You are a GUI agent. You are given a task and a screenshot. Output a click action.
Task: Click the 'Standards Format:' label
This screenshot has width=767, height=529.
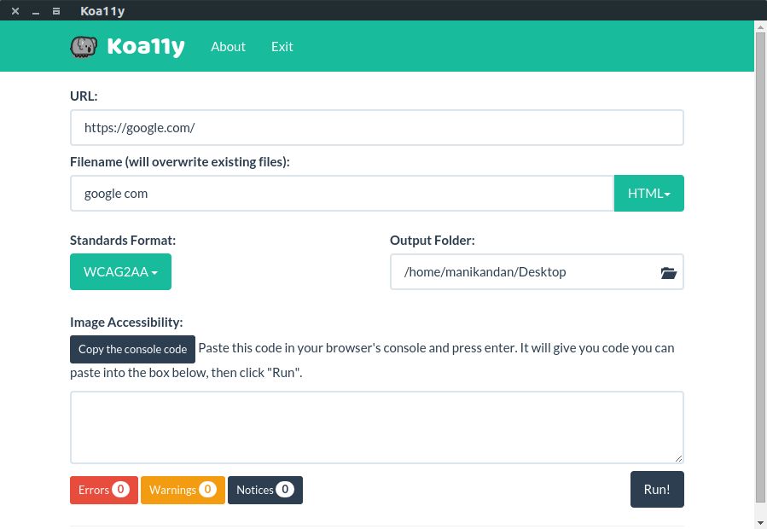pyautogui.click(x=123, y=241)
